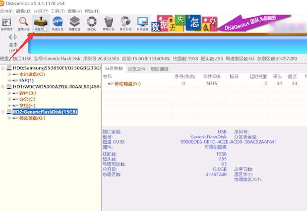Image resolution: width=307 pixels, height=211 pixels.
Task: Expand the ESP(1) partition node
Action: click(x=9, y=80)
